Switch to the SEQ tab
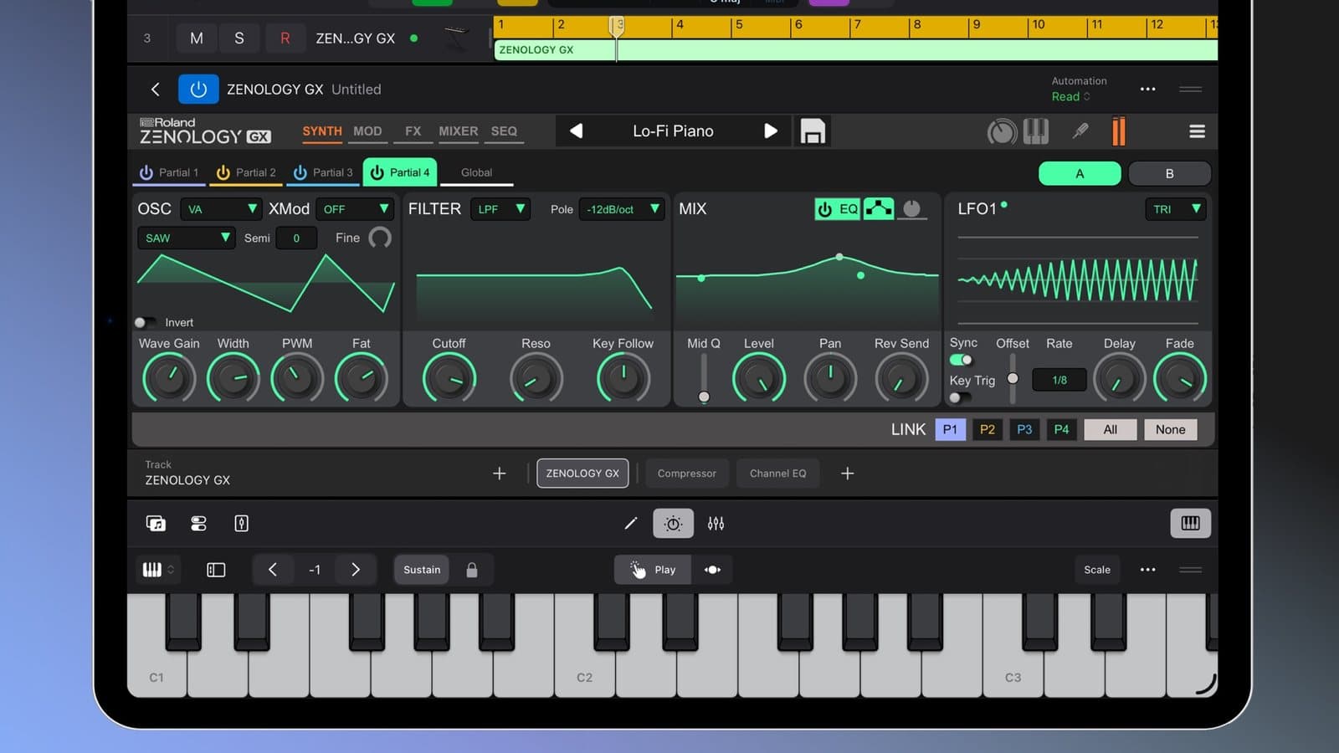The width and height of the screenshot is (1339, 753). click(504, 131)
